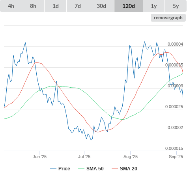Show the 1y price history

154,6
